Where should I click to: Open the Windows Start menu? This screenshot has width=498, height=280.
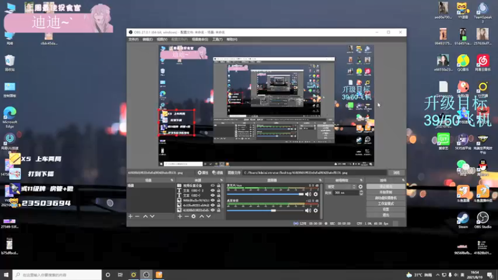(6, 275)
